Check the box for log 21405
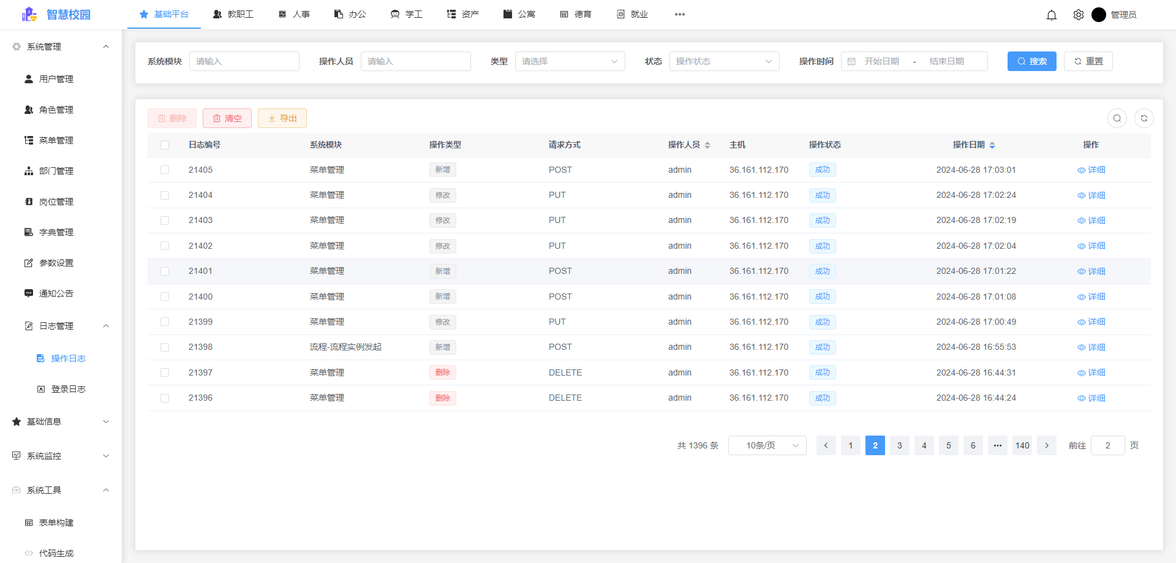 click(x=165, y=170)
